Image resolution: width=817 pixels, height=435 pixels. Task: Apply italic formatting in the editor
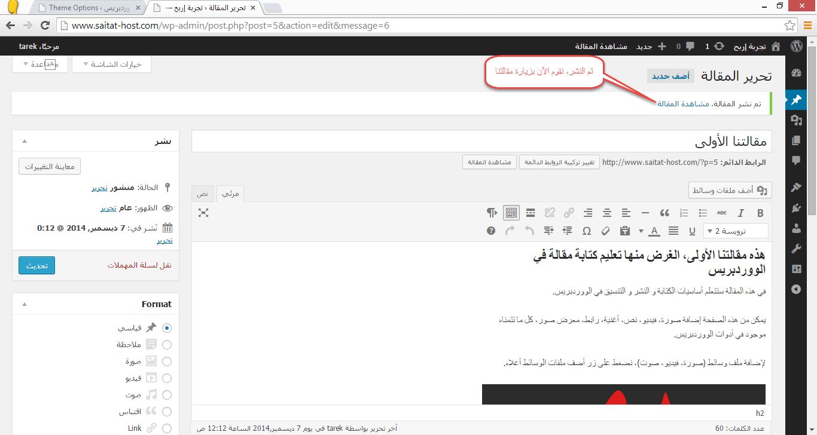[741, 213]
